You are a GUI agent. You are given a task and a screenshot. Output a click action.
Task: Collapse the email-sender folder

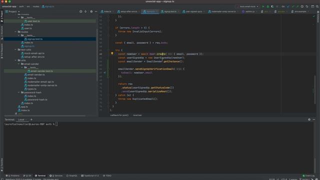(19, 64)
